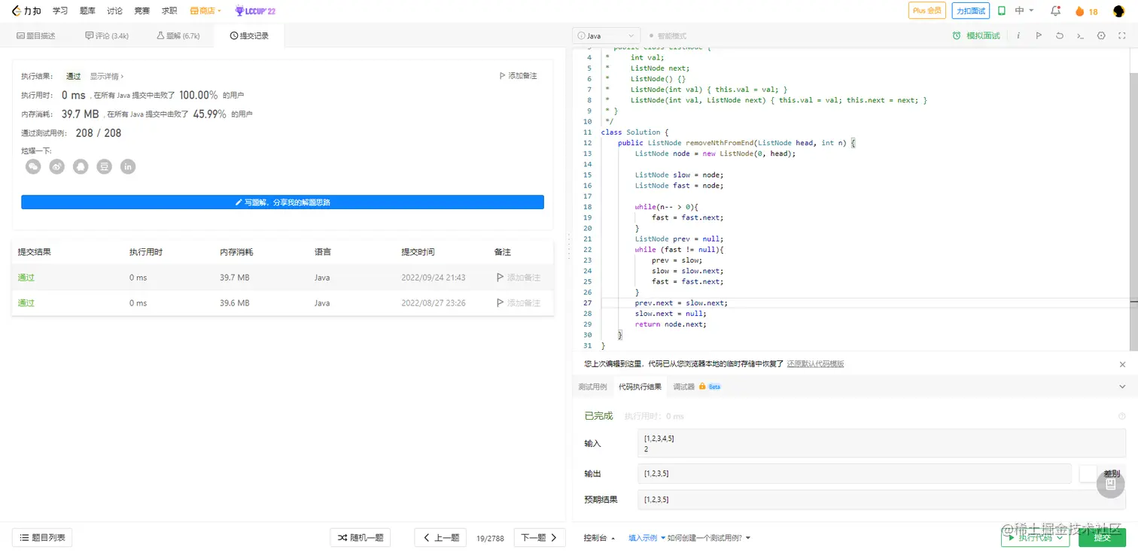Open the notifications bell

click(x=1055, y=11)
